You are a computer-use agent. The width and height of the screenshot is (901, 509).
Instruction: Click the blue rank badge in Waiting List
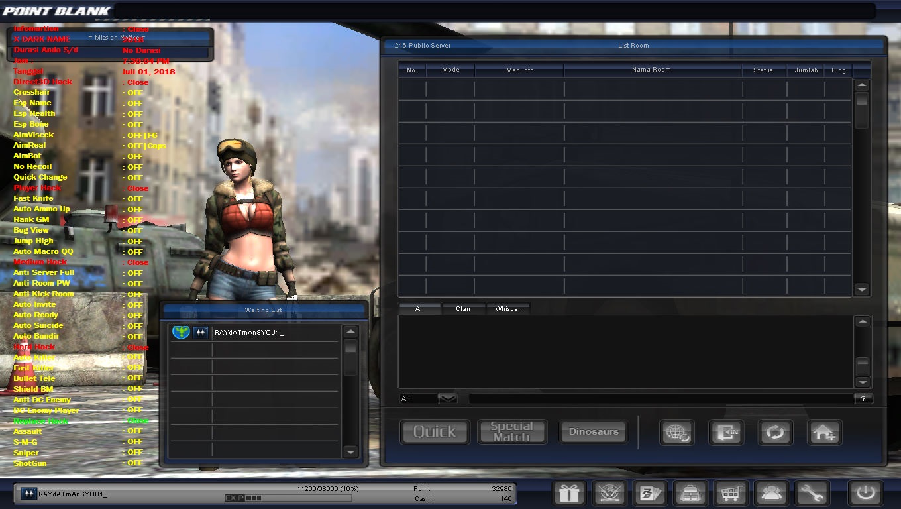coord(181,333)
